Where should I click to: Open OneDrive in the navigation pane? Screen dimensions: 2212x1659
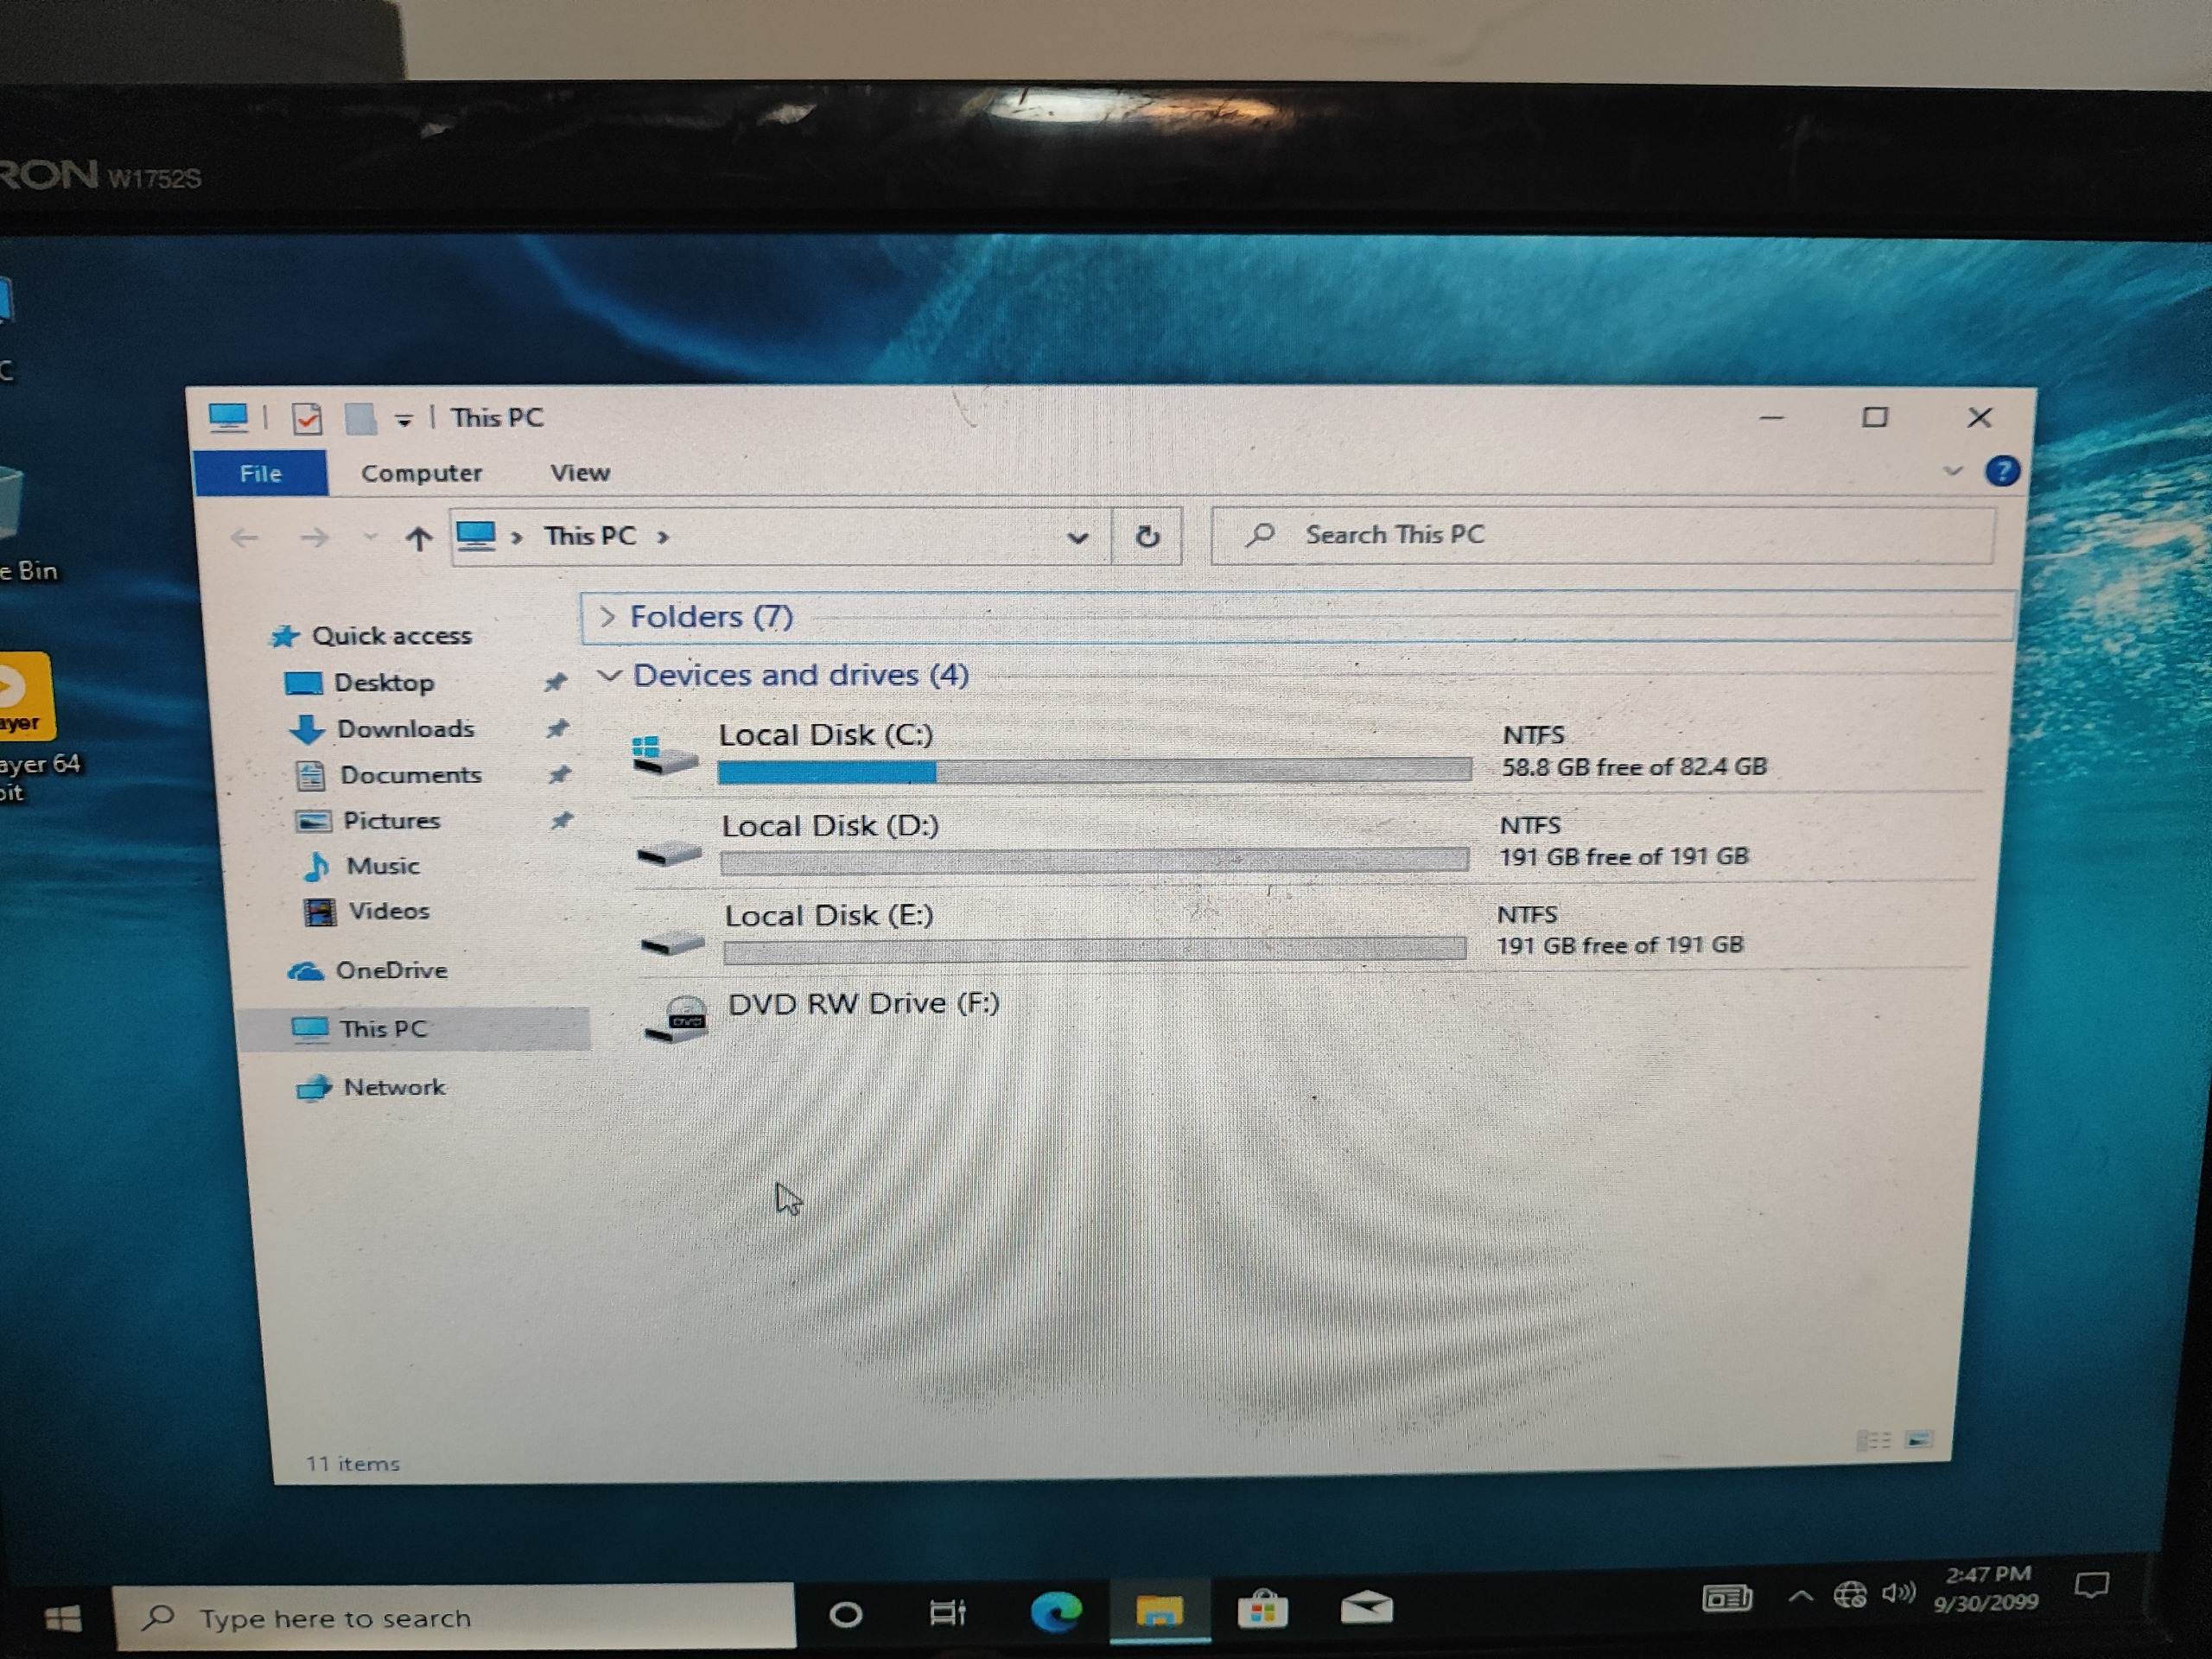[368, 970]
